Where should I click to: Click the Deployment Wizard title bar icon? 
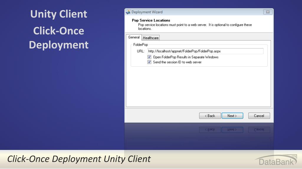pyautogui.click(x=128, y=12)
